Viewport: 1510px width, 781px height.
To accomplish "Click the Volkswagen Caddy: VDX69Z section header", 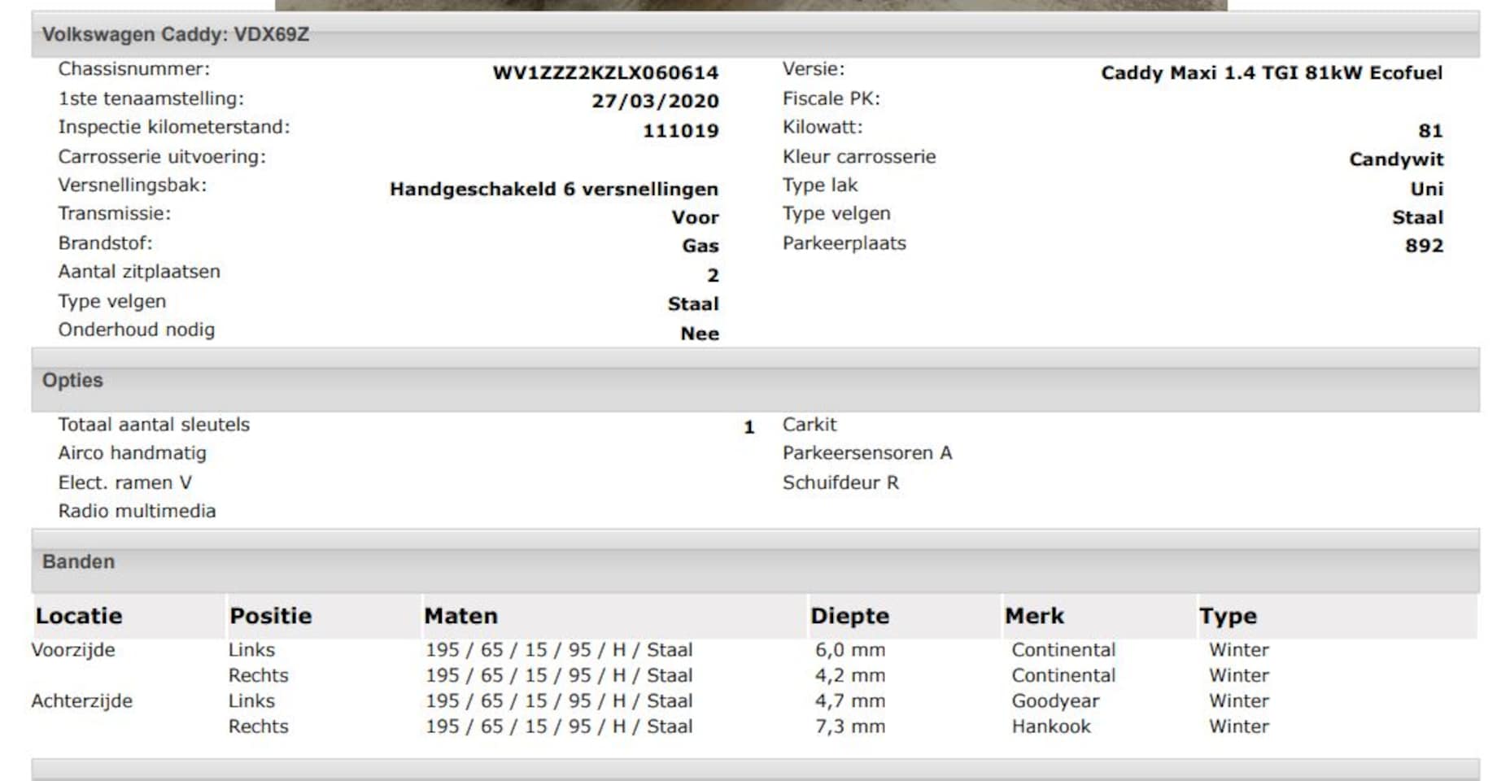I will (175, 35).
